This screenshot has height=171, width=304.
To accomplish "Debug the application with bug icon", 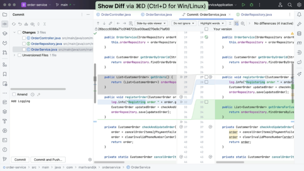I will click(251, 5).
